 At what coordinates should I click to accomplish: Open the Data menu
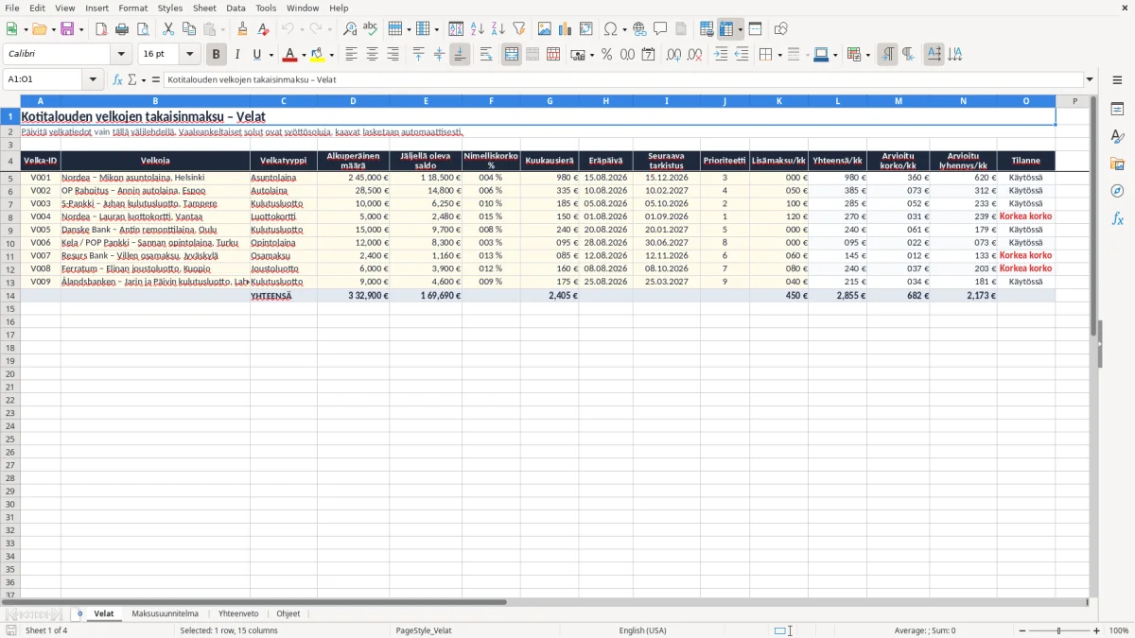[236, 8]
